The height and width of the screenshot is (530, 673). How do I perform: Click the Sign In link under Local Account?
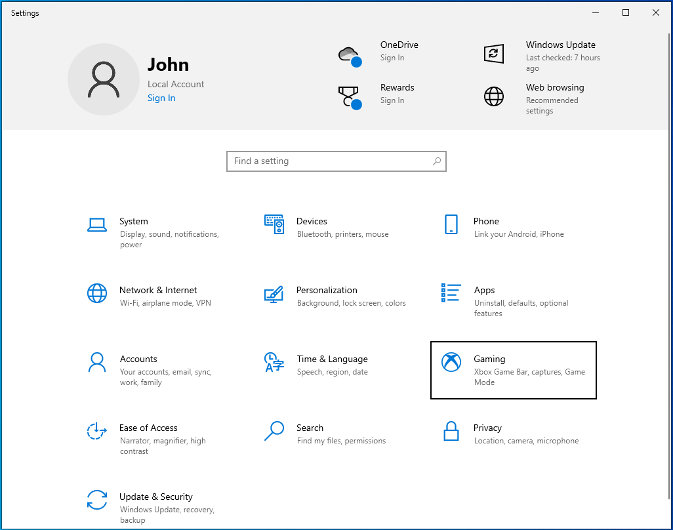161,98
